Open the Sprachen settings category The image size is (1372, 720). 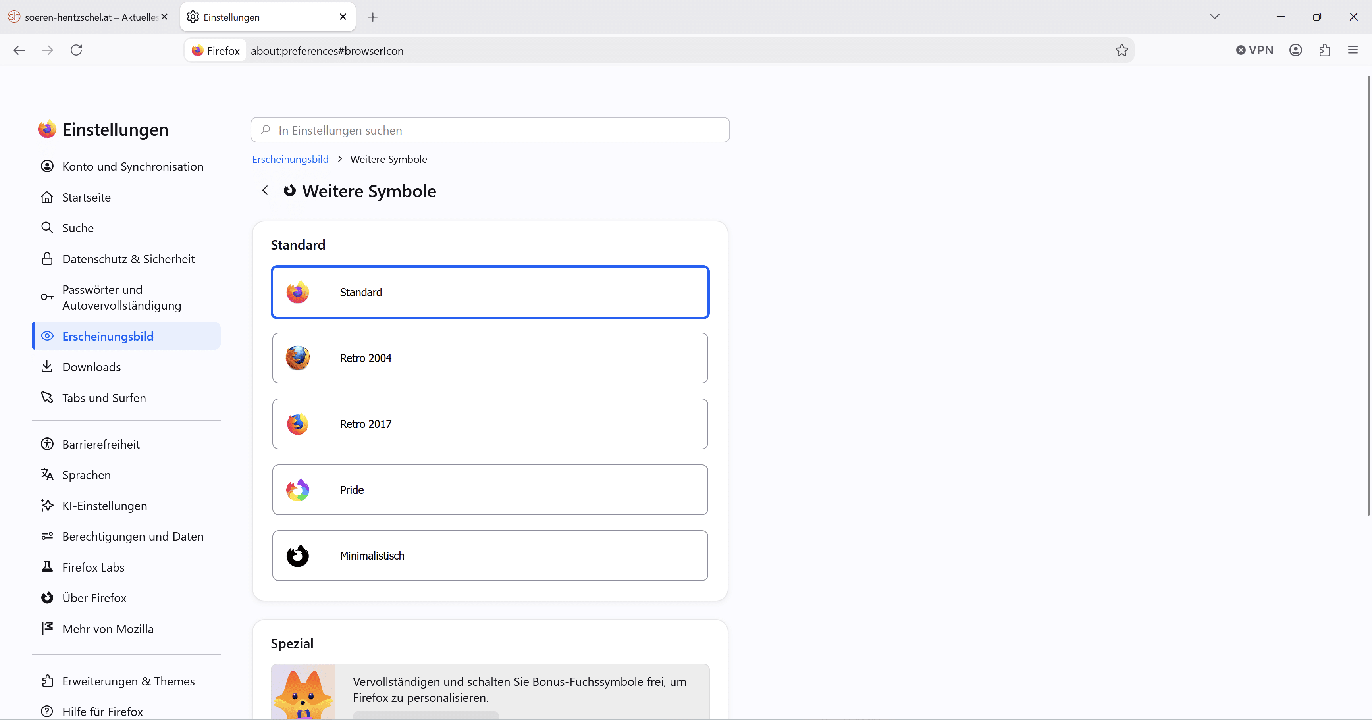pyautogui.click(x=126, y=475)
